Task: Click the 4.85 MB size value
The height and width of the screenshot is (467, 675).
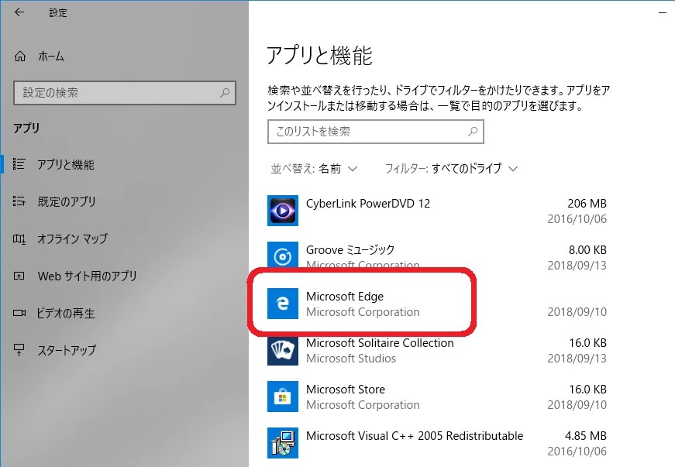Action: pos(585,435)
